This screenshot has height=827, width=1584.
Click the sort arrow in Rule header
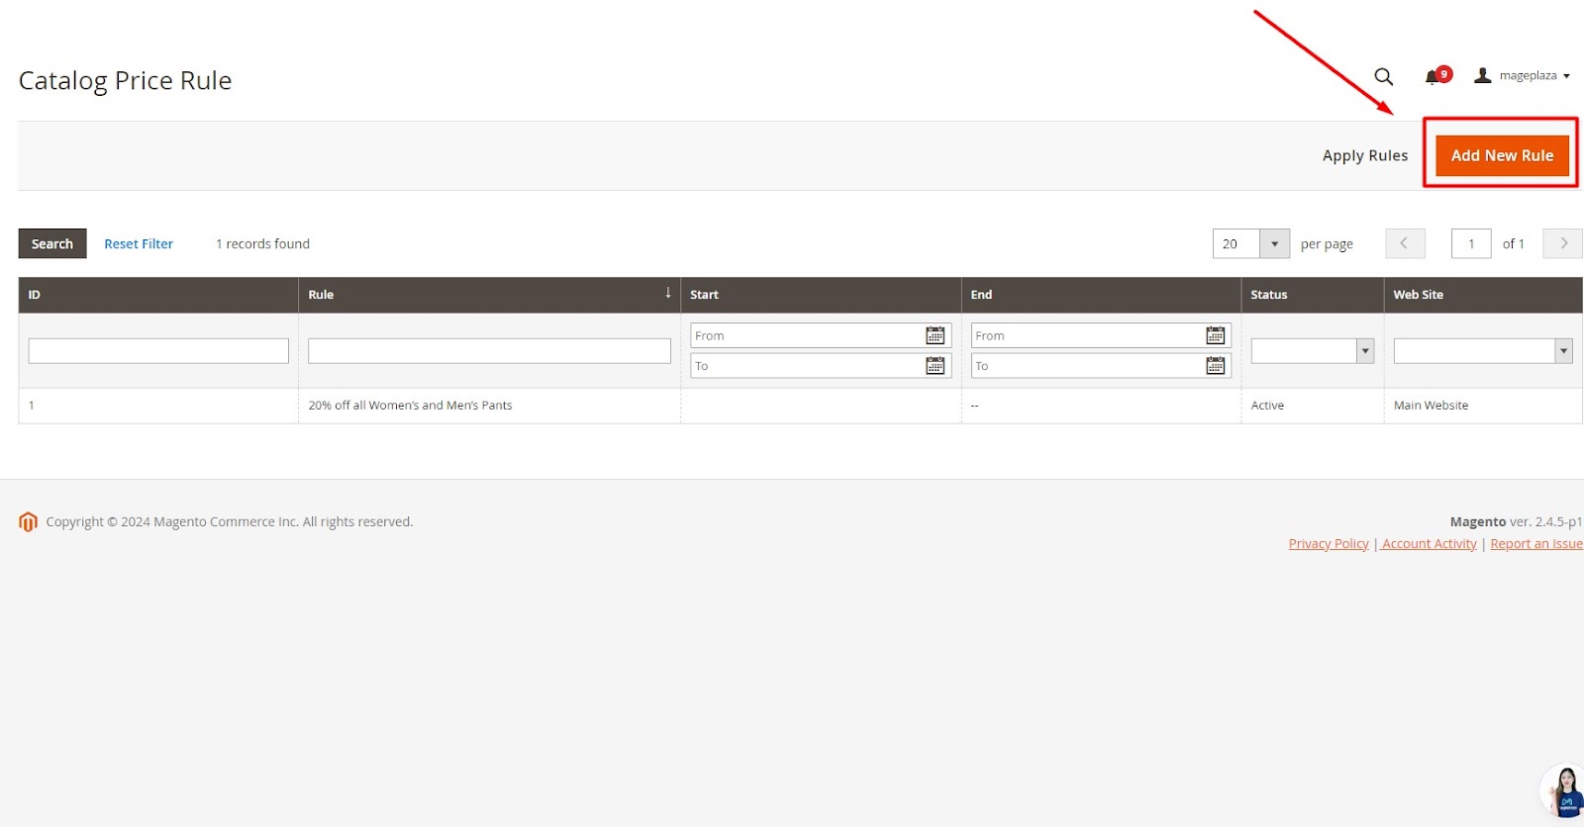click(668, 293)
